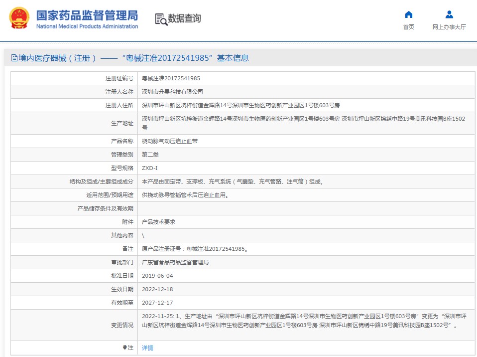This screenshot has width=477, height=357.
Task: Go to 首页 via its text label
Action: (x=408, y=27)
